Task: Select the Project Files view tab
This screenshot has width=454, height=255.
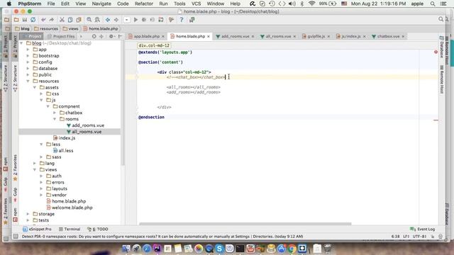Action: 61,36
